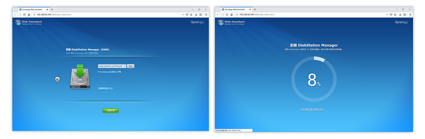Click the formatting system partition status text
Viewport: 425px width, 139px height.
tap(313, 109)
